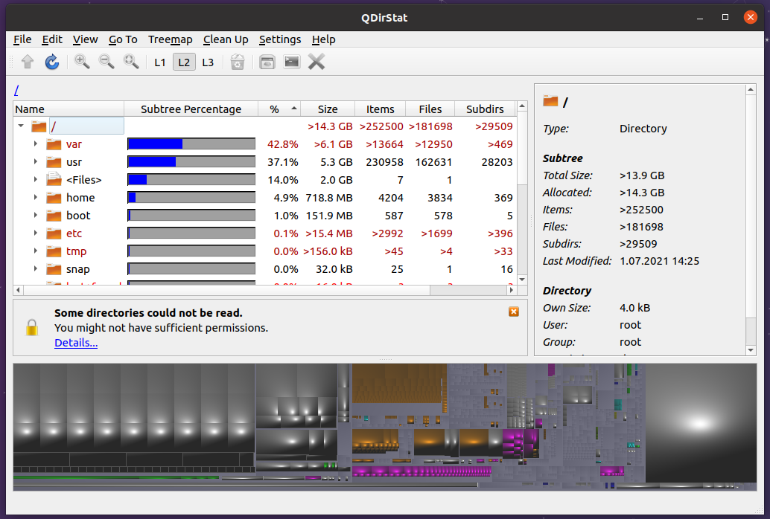The image size is (770, 519).
Task: Expand the var directory in the tree
Action: (34, 144)
